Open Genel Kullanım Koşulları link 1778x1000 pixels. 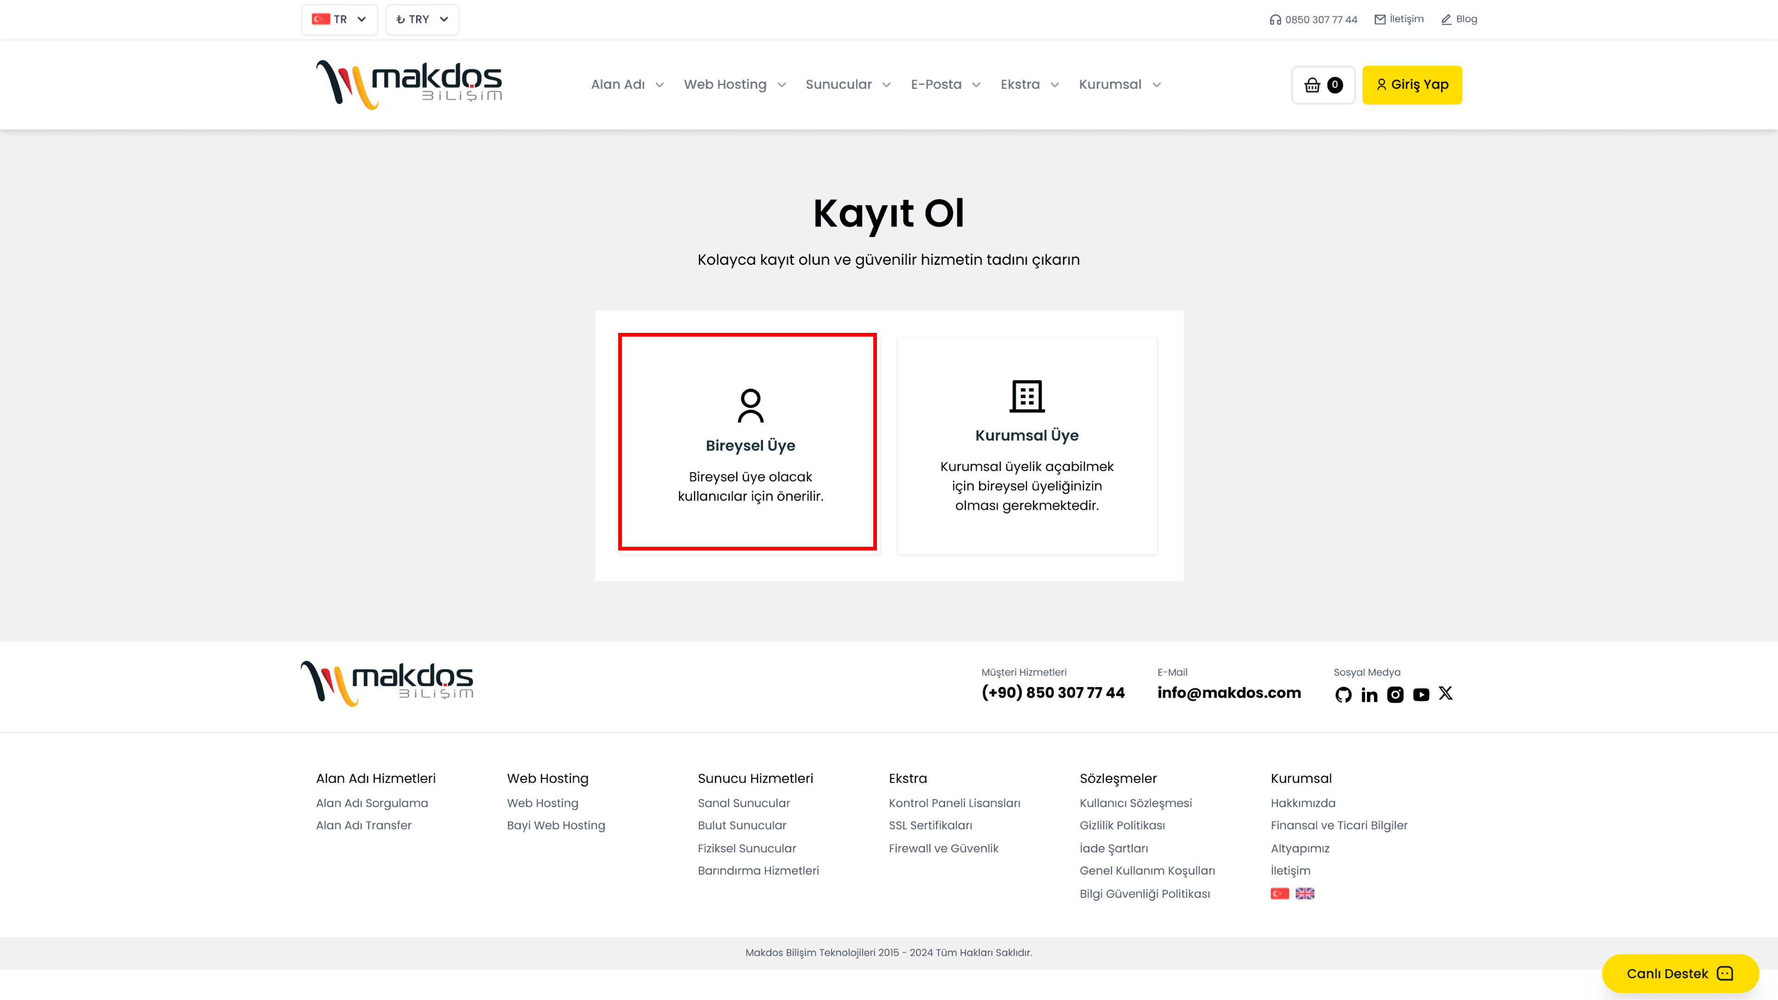coord(1147,871)
